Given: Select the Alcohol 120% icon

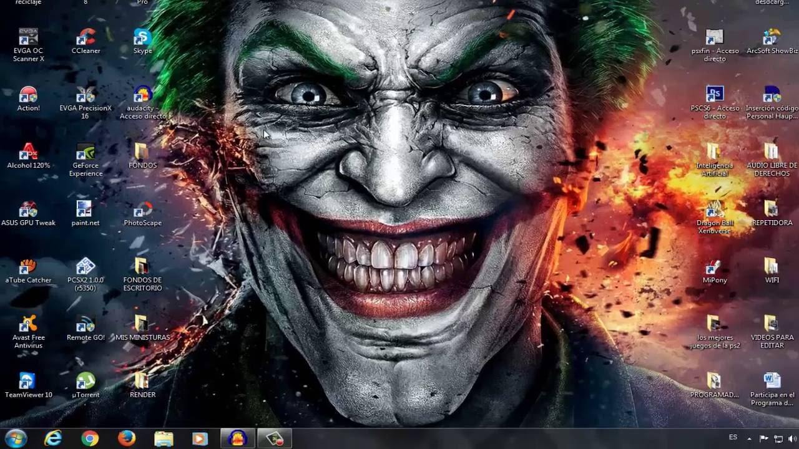Looking at the screenshot, I should 28,156.
